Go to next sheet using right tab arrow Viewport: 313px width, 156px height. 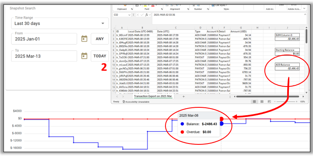(x=123, y=97)
